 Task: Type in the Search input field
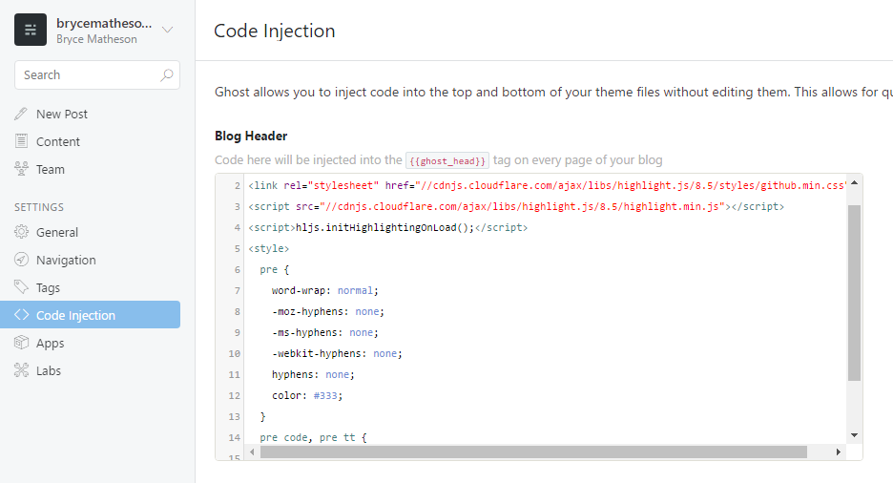86,75
